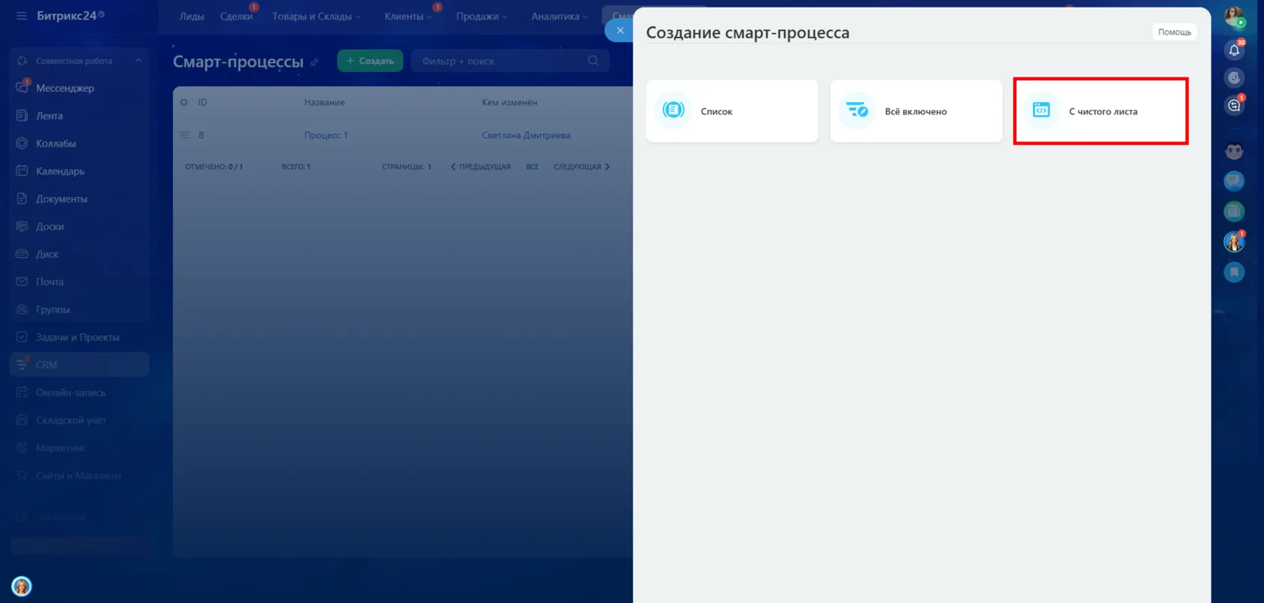Select the "Список" smart-process template
The height and width of the screenshot is (603, 1264).
pos(732,111)
